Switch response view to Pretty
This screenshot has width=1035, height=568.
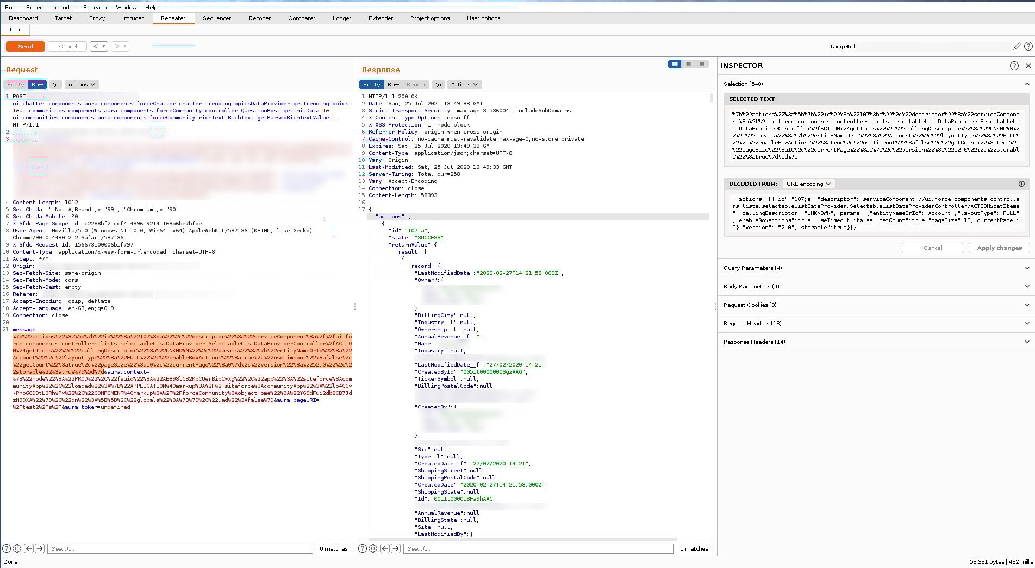pyautogui.click(x=371, y=85)
